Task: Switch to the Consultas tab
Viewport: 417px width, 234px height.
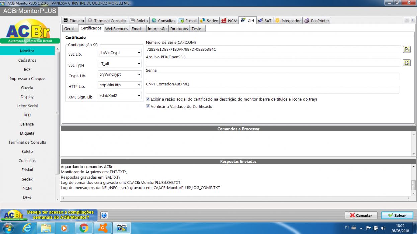Action: (163, 21)
